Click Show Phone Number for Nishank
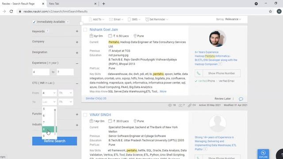 click(222, 73)
